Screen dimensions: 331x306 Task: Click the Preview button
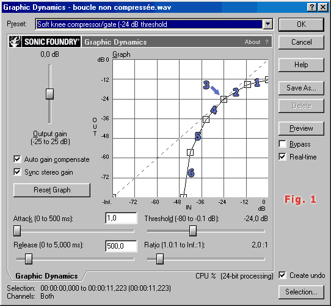[x=301, y=128]
